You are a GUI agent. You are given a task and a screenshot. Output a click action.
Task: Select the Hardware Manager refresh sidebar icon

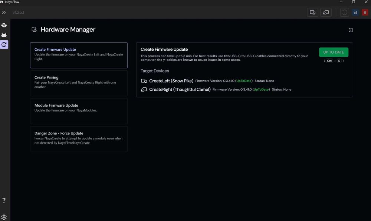click(x=4, y=44)
